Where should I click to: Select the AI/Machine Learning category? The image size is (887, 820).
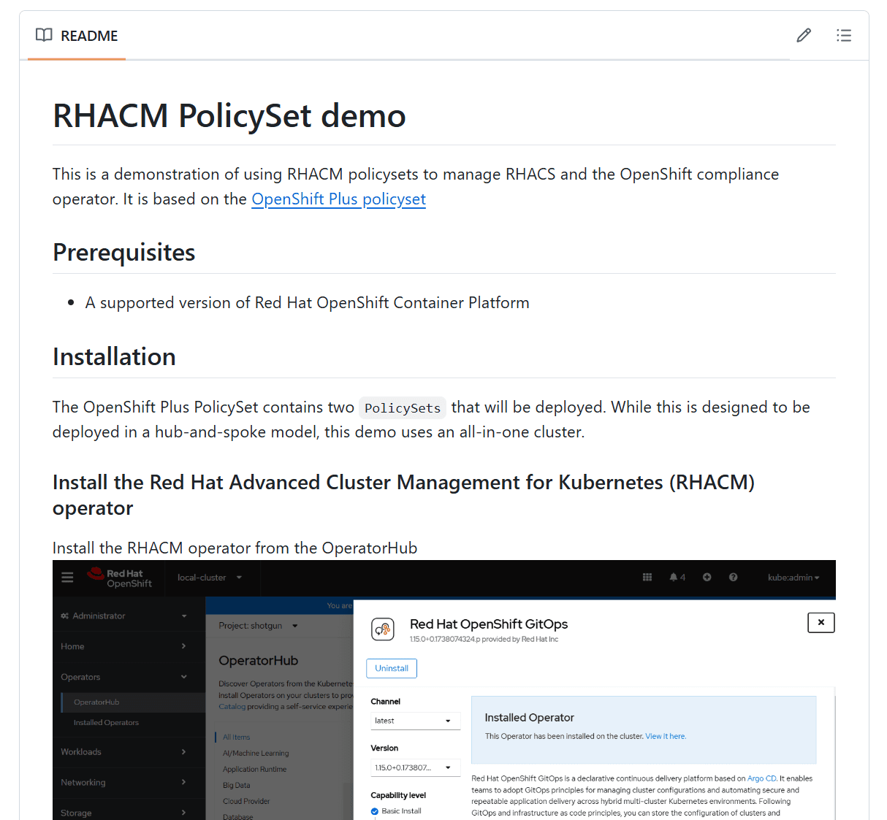click(x=256, y=753)
